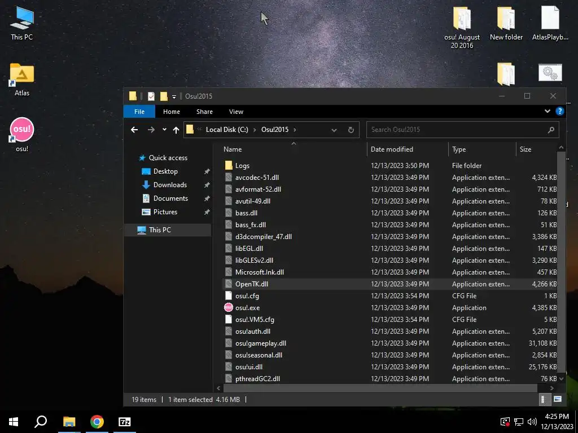The image size is (578, 433).
Task: Click Local Disk (C:) in address bar
Action: click(x=227, y=130)
